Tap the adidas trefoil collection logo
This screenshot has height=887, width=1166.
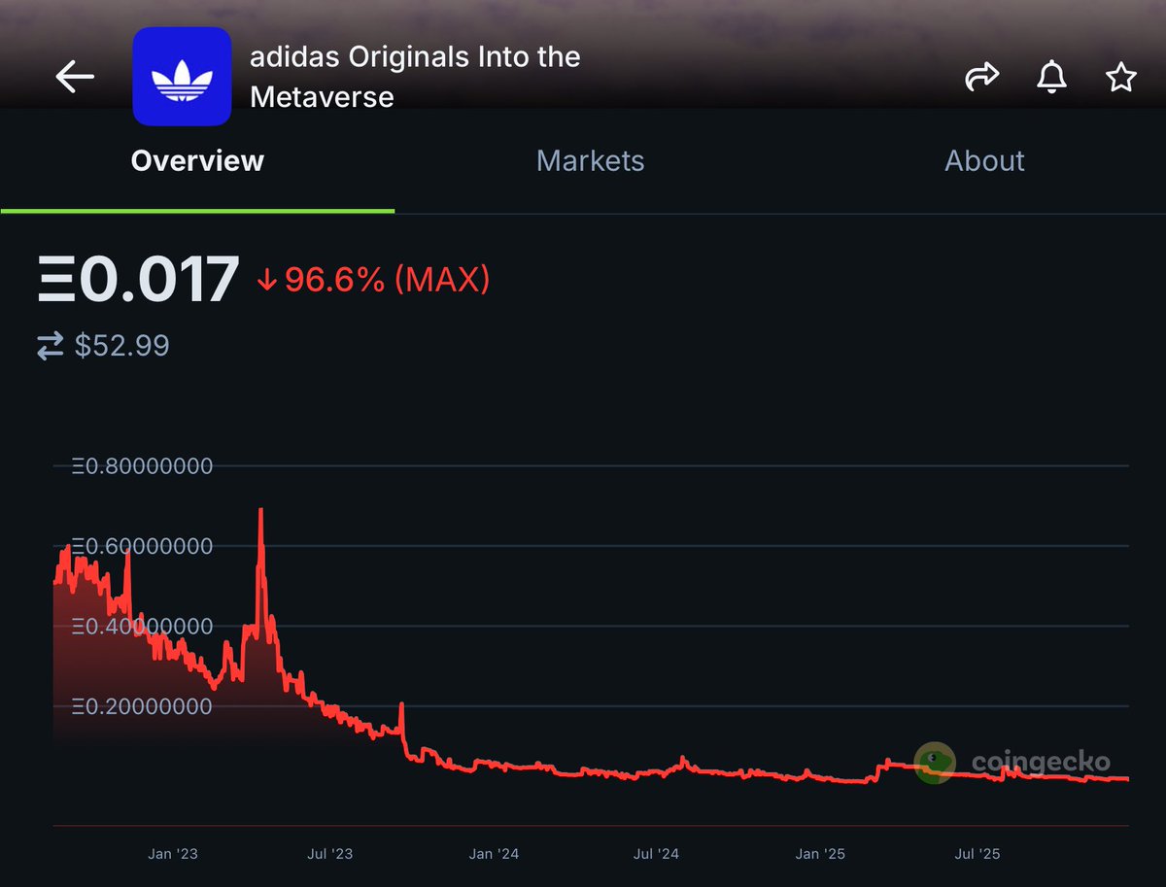click(182, 77)
